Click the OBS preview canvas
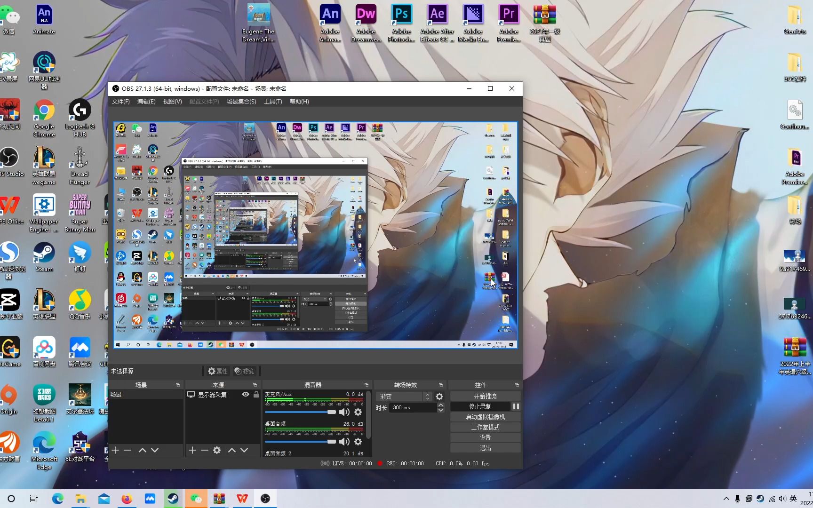Screen dimensions: 813x508 (x=315, y=235)
